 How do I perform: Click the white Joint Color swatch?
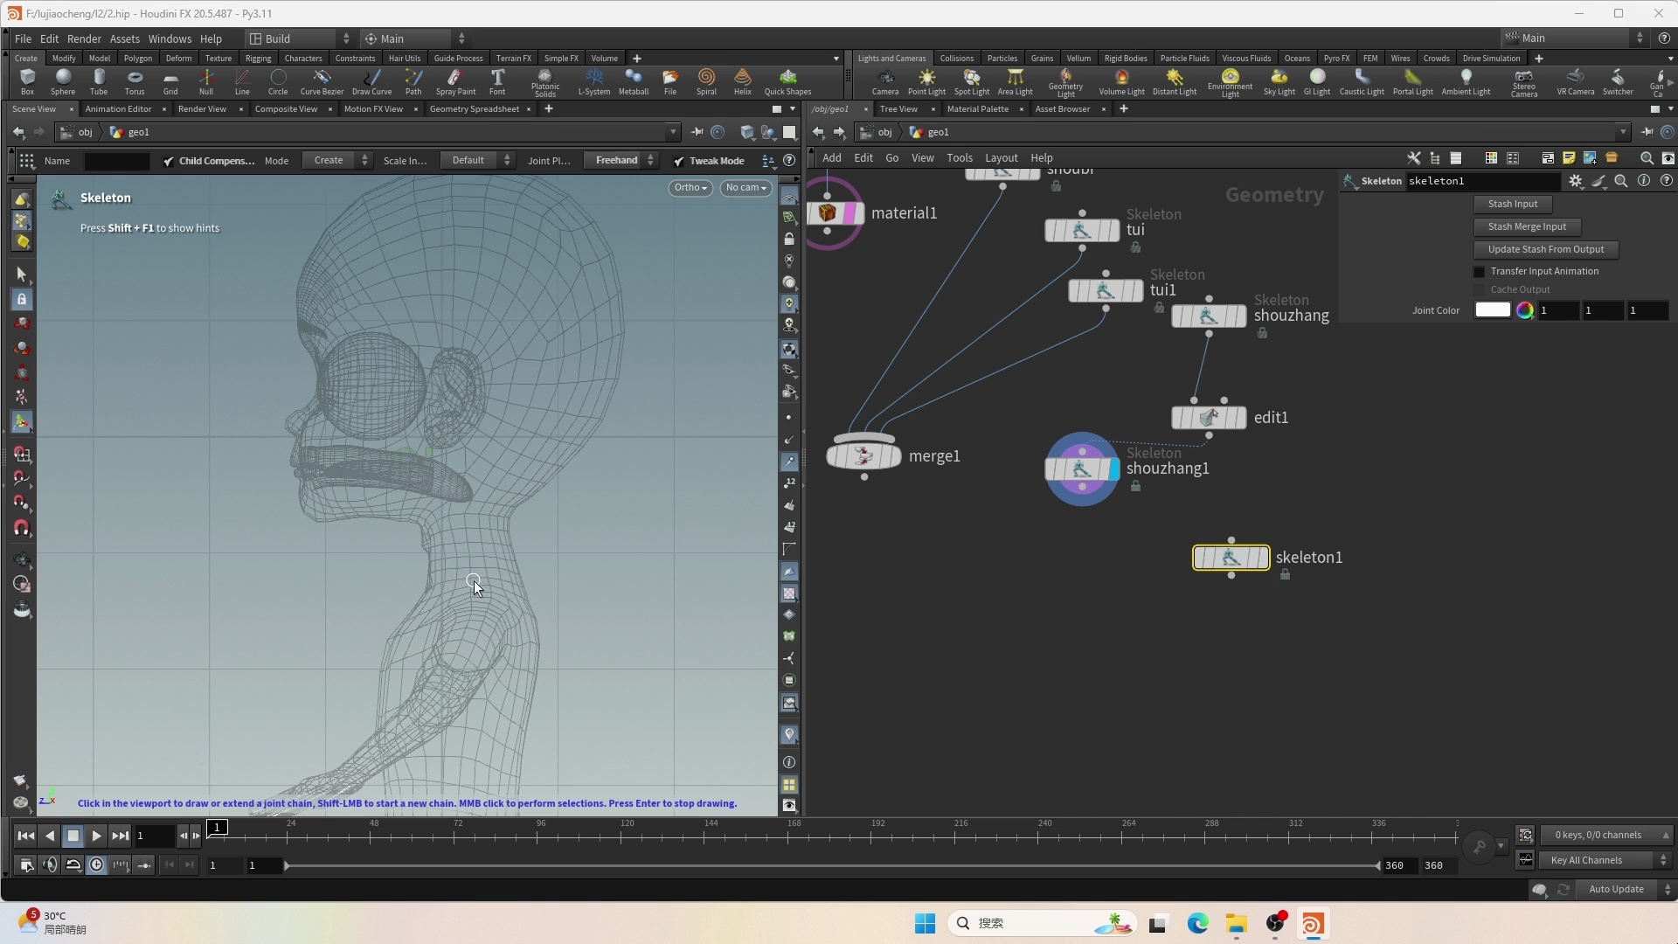(x=1492, y=310)
